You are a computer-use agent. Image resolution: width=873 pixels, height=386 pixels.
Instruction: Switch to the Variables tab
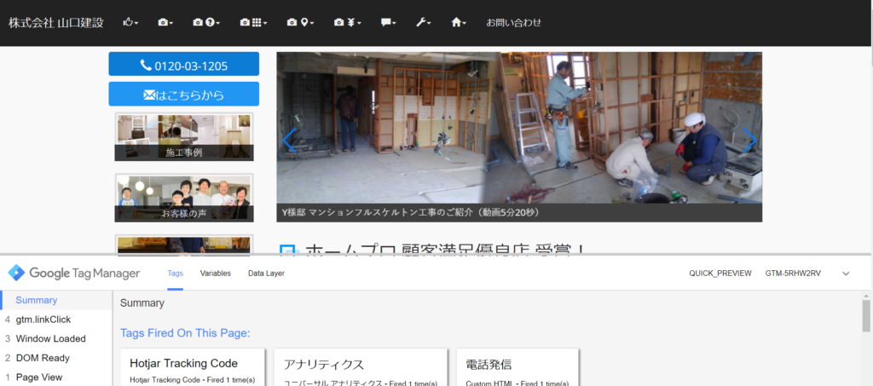tap(216, 274)
